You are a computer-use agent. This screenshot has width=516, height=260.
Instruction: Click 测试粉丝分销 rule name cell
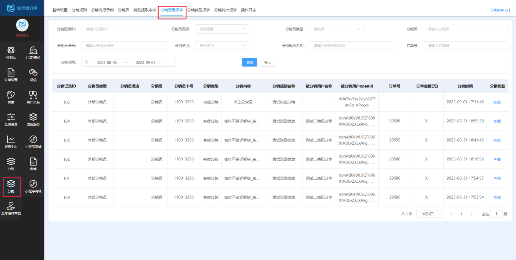(283, 102)
